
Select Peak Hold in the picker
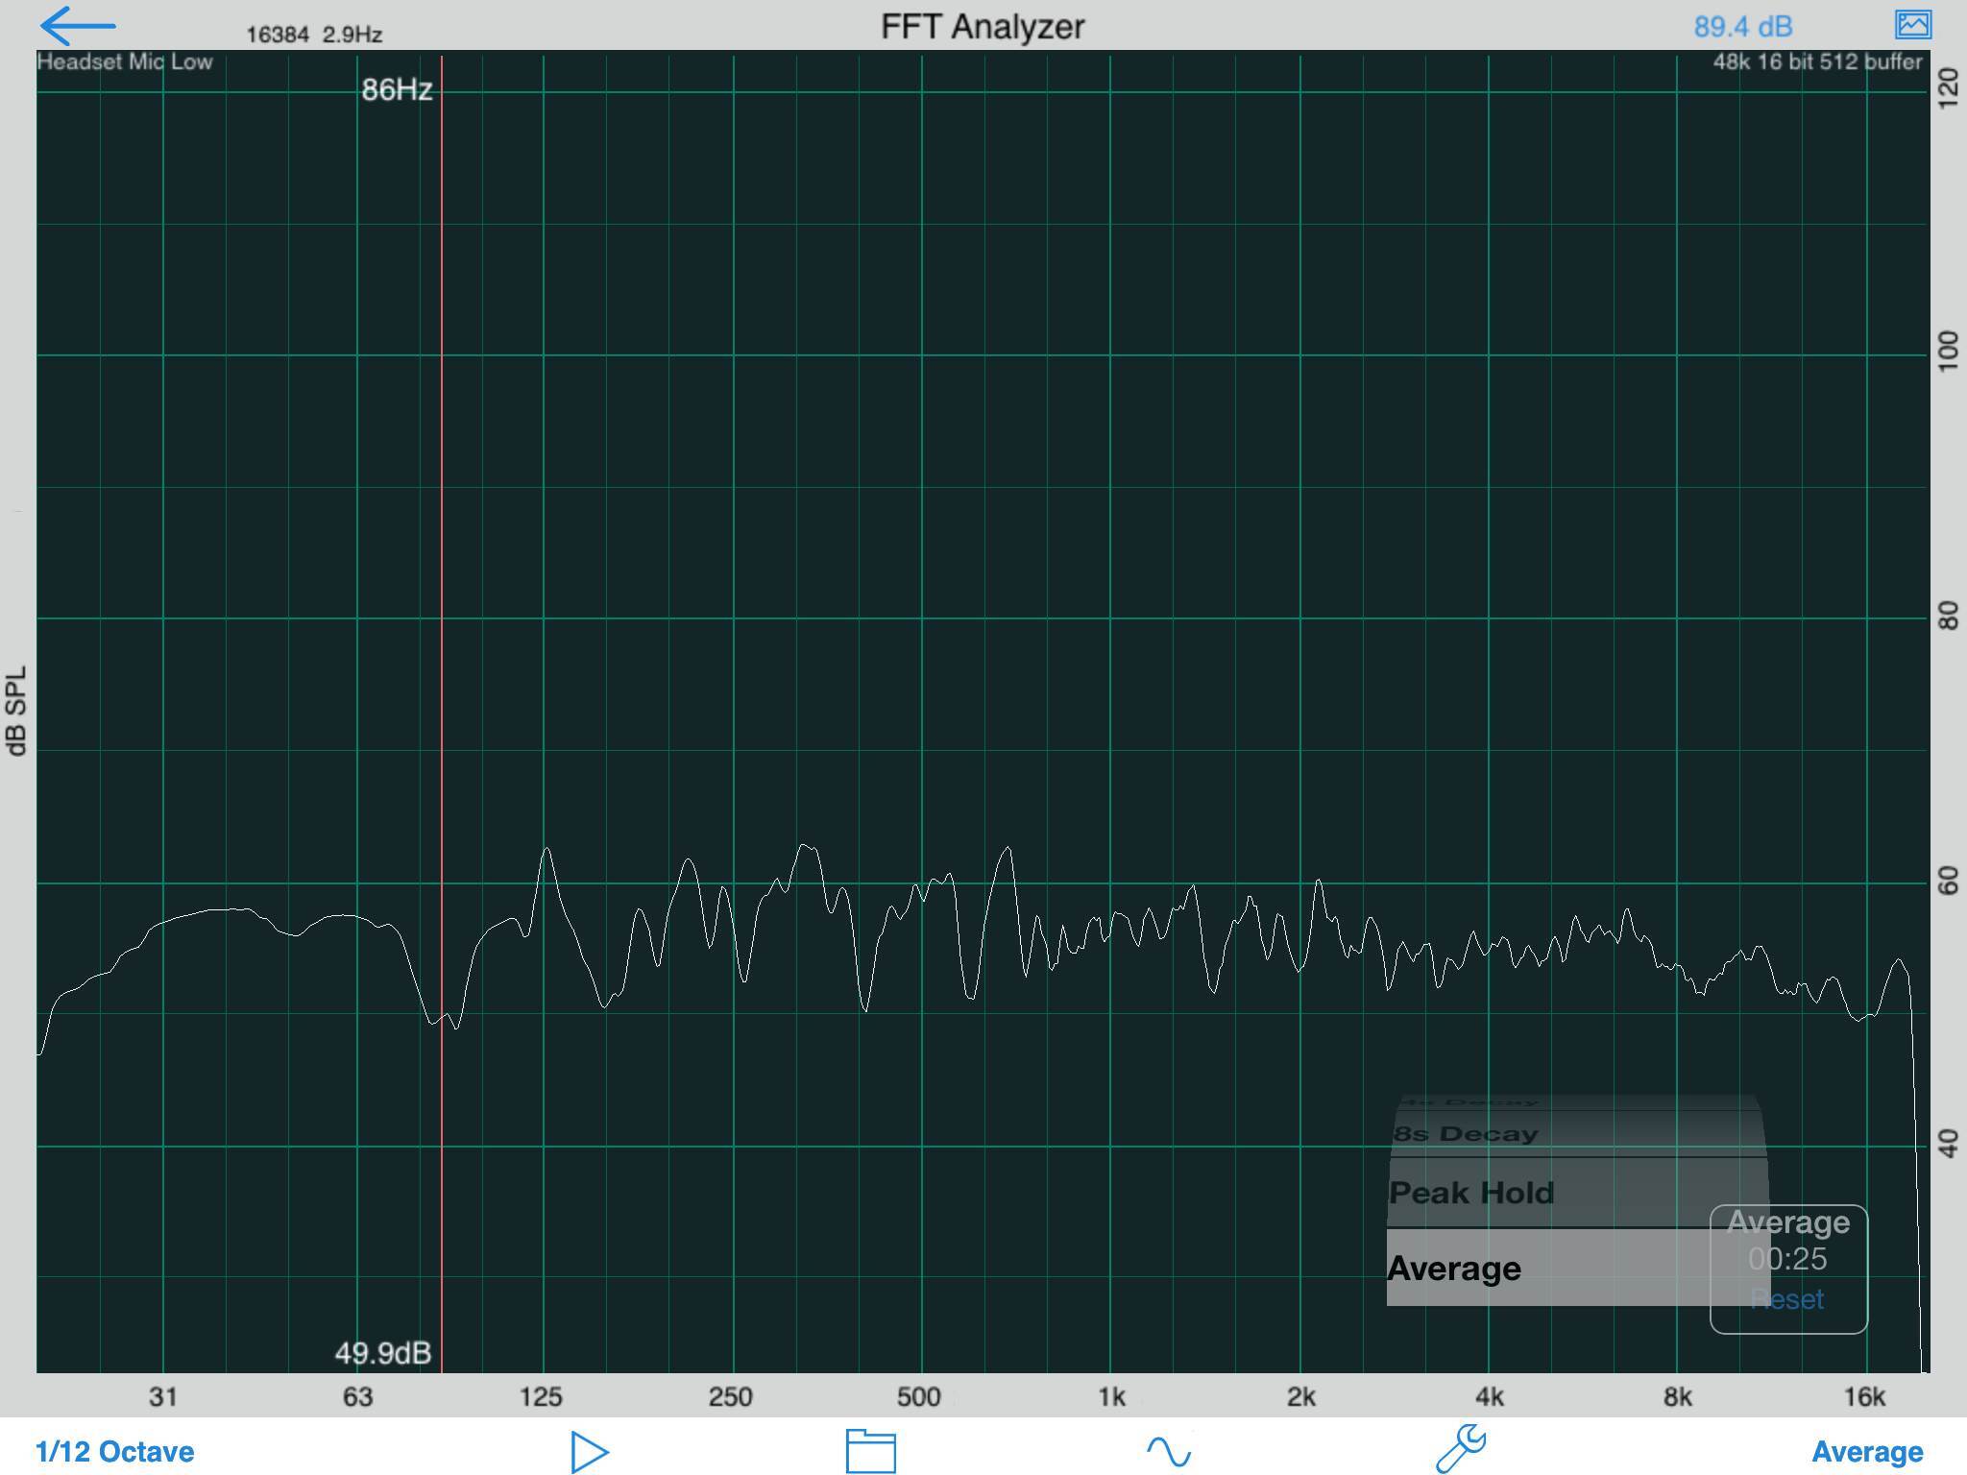(x=1471, y=1193)
